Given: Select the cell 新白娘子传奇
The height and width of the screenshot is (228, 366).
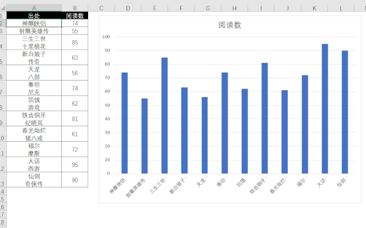Looking at the screenshot, I should tap(34, 58).
